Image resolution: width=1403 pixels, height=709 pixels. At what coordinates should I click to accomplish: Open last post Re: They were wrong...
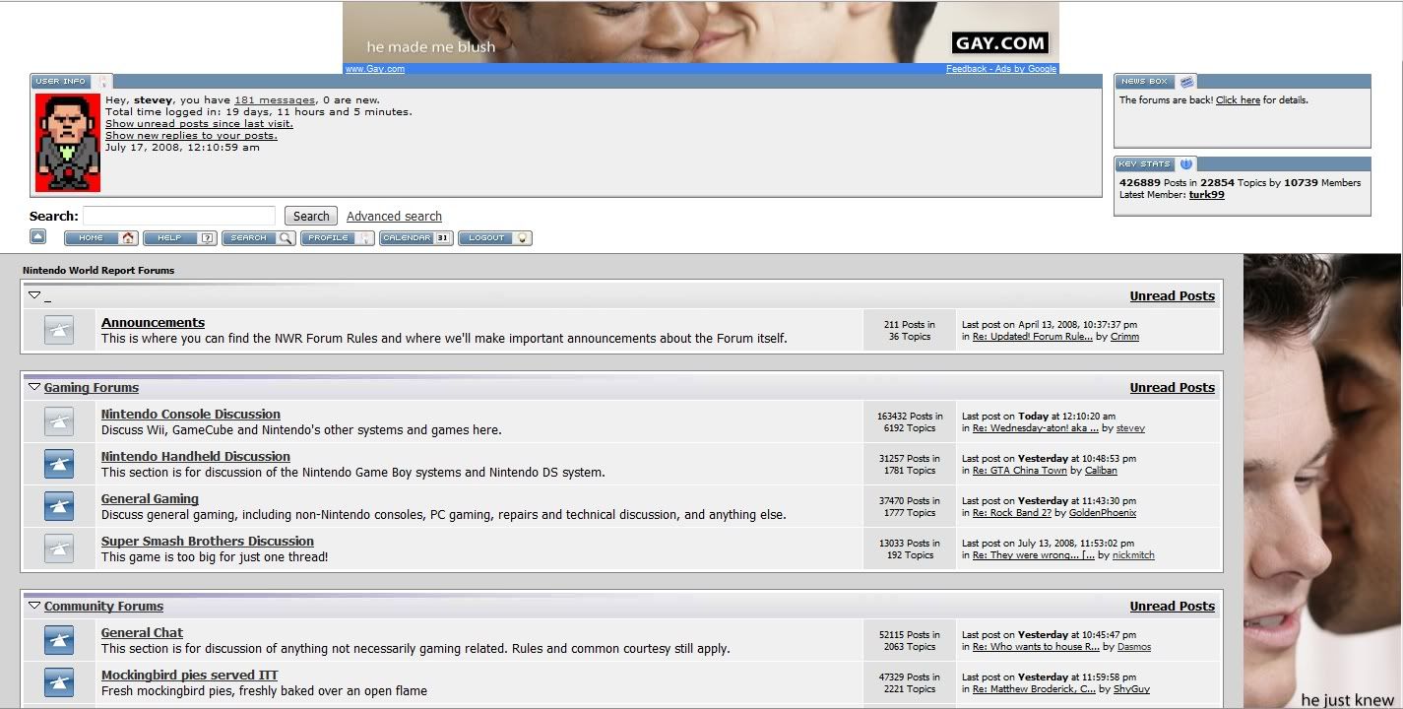(x=1033, y=555)
